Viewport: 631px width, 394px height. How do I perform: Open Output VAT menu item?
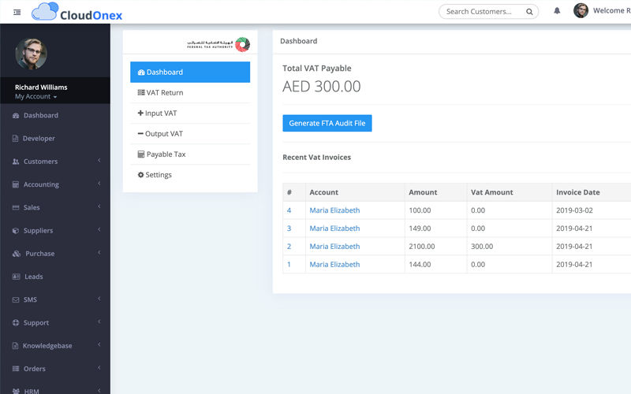click(190, 133)
